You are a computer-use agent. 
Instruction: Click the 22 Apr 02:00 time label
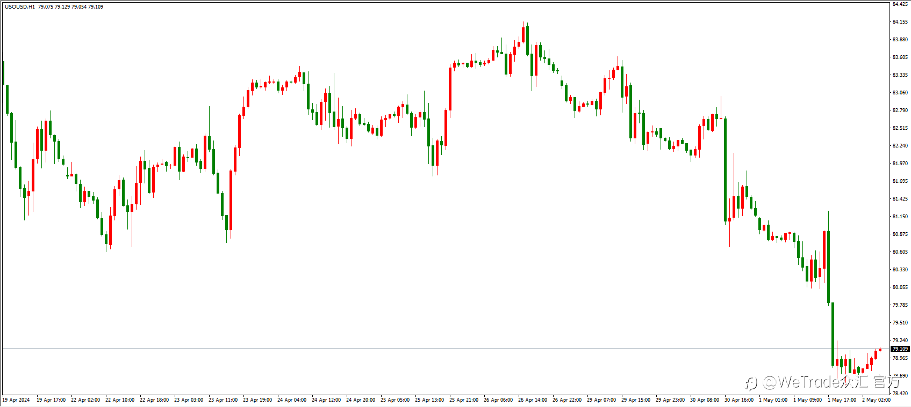point(85,400)
